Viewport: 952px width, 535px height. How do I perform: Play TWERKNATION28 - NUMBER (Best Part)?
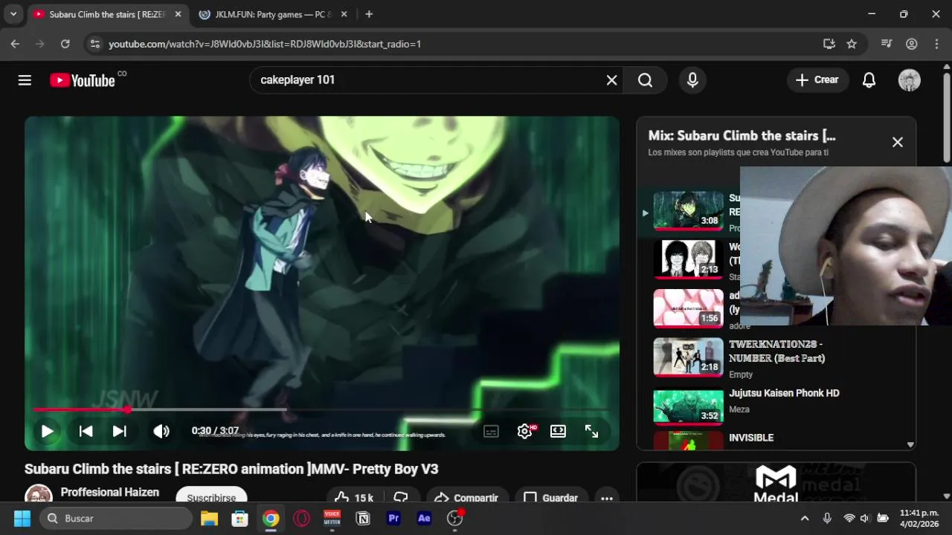(776, 351)
